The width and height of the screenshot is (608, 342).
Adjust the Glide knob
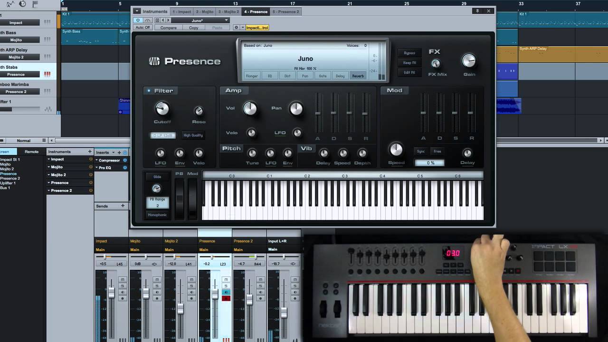tap(157, 189)
